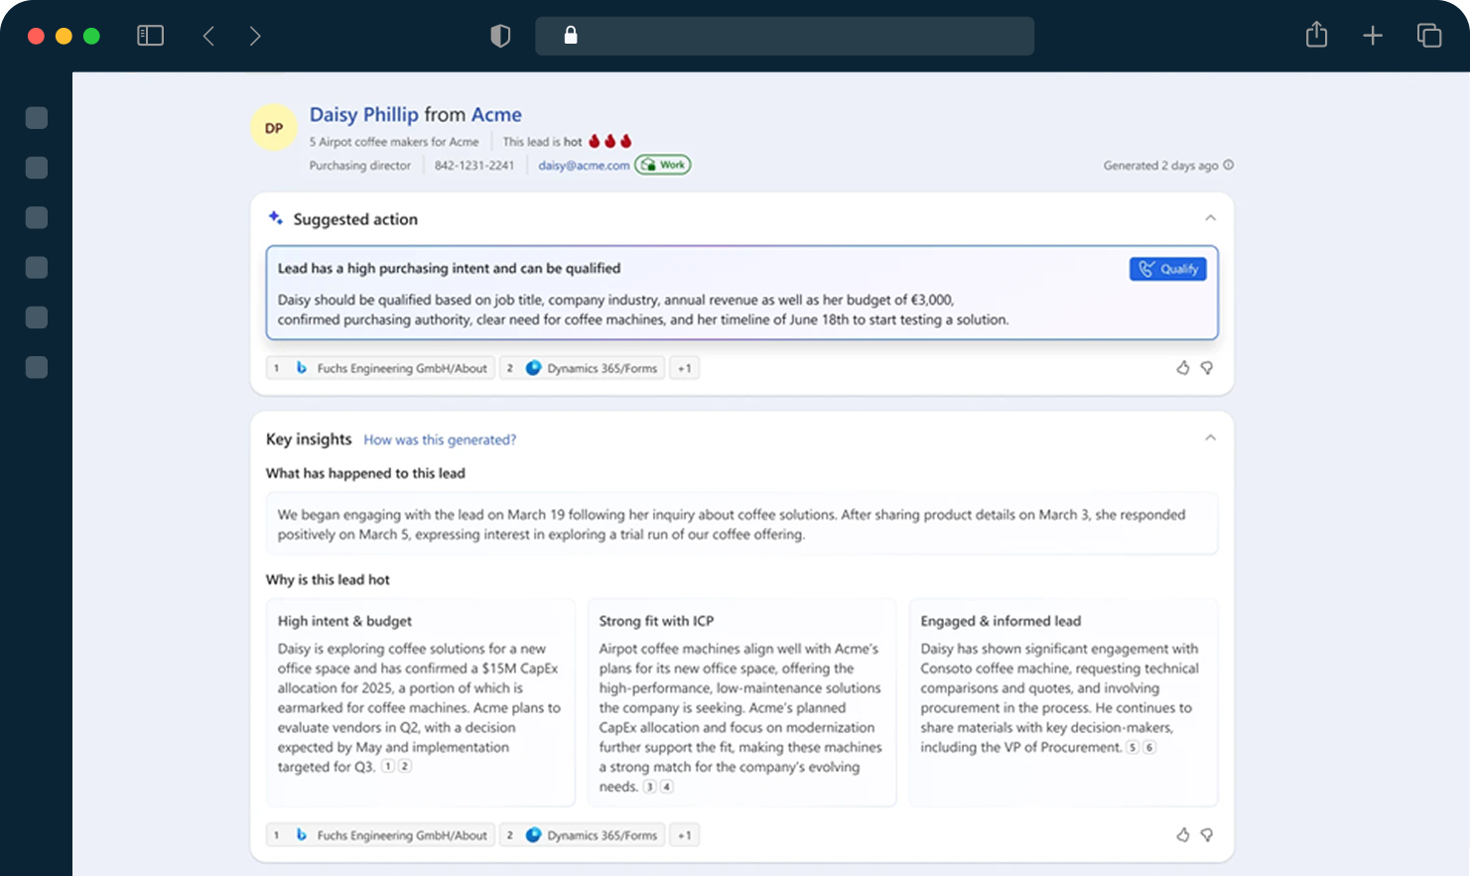
Task: Collapse the Suggested action section
Action: [x=1210, y=218]
